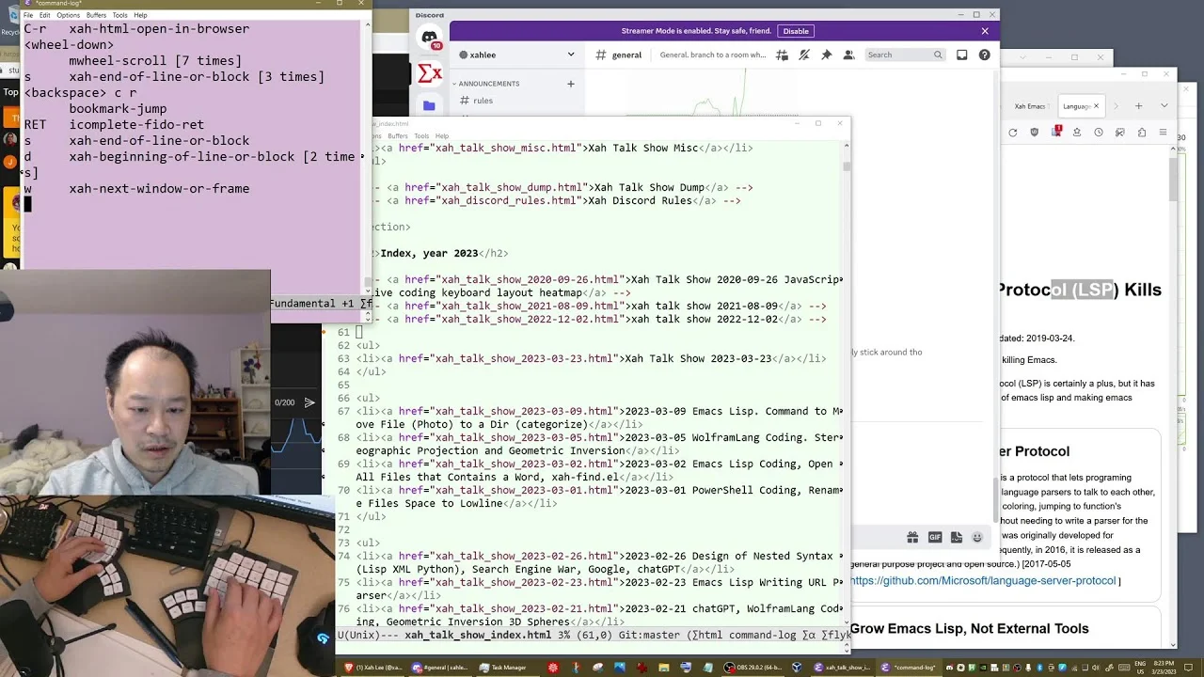Click 'Grow Emacs Lisp, Not External Tools' heading

pos(969,629)
